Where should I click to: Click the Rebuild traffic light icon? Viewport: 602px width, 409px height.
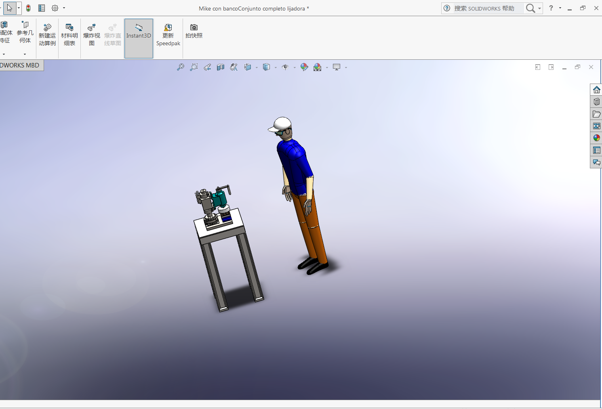[28, 8]
